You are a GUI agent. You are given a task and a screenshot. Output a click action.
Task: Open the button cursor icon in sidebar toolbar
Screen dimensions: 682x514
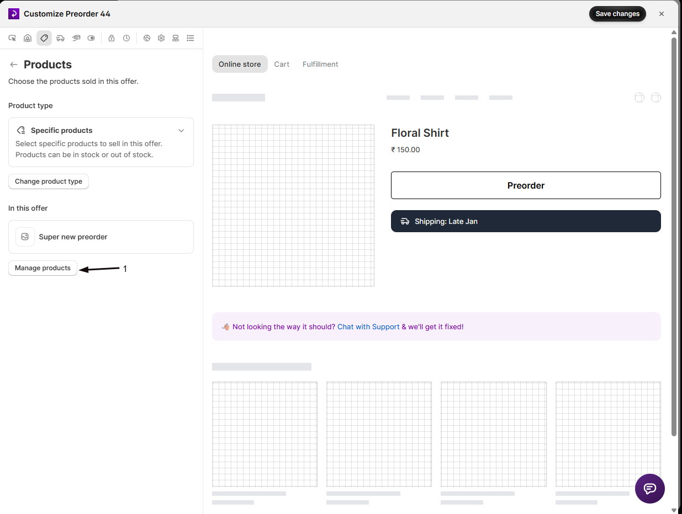click(12, 38)
